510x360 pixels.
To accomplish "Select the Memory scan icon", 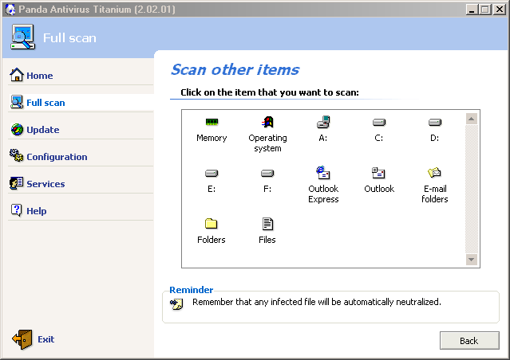I will pos(212,123).
